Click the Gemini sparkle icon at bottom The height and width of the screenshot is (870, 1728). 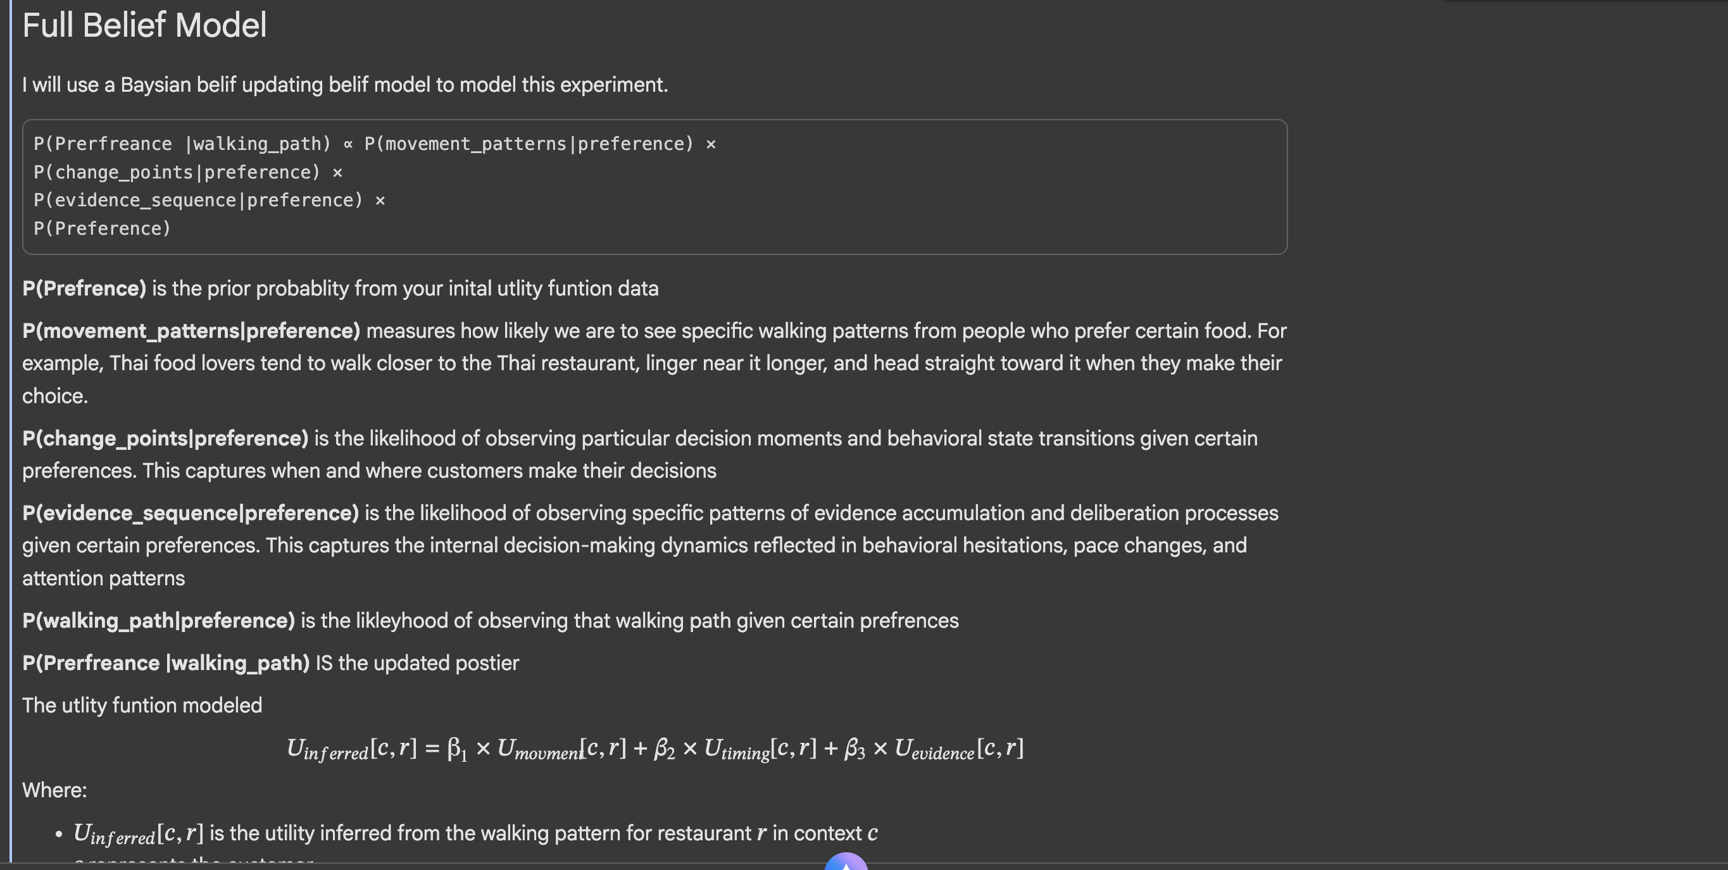click(x=846, y=862)
